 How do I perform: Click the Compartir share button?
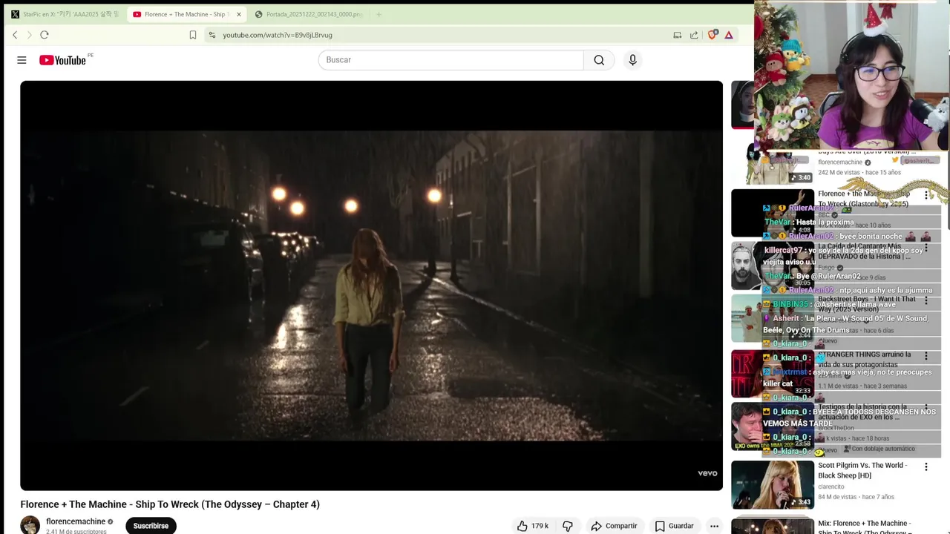(614, 526)
